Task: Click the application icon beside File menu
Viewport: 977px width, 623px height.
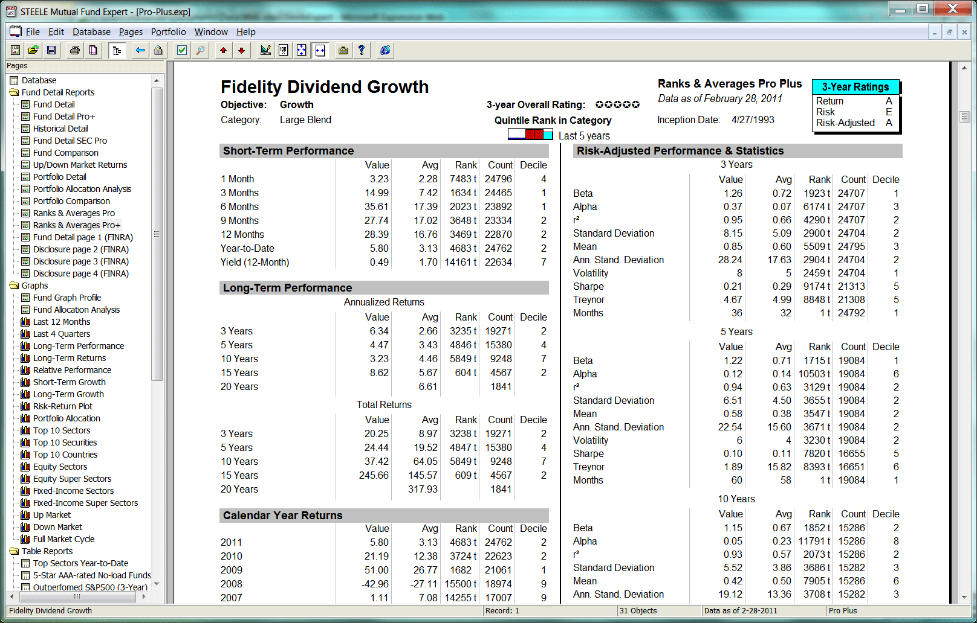Action: click(15, 31)
